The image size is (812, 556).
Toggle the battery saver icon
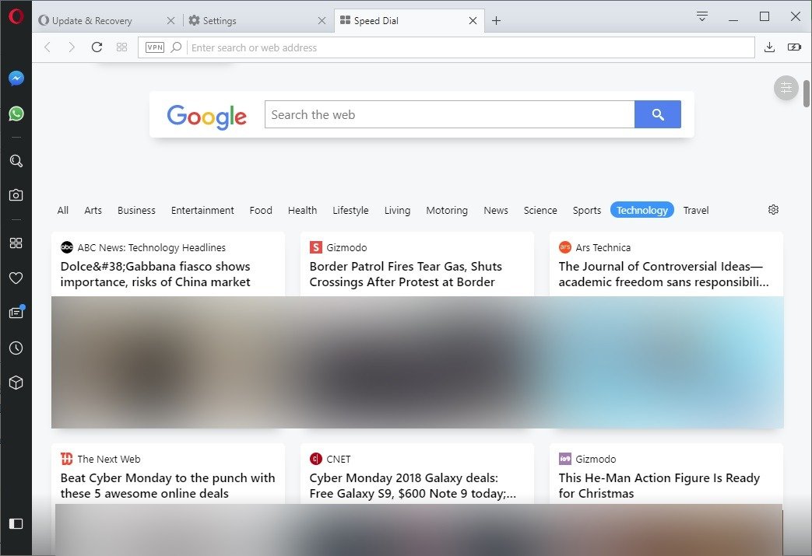point(794,47)
